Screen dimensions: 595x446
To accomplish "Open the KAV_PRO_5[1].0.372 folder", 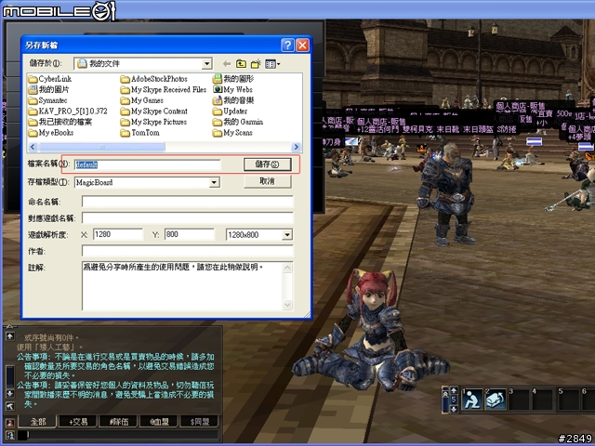I will pyautogui.click(x=68, y=111).
